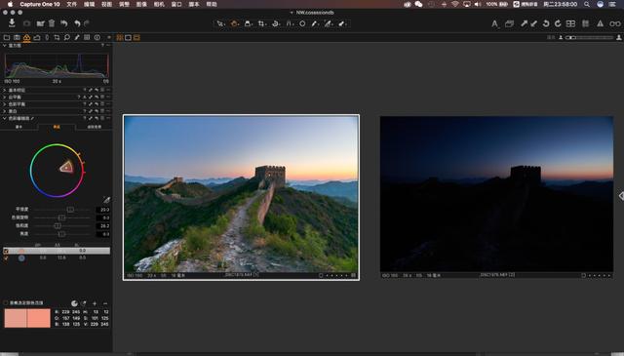This screenshot has height=356, width=624.
Task: Click the trash Delete icon in toolbar
Action: tap(52, 23)
